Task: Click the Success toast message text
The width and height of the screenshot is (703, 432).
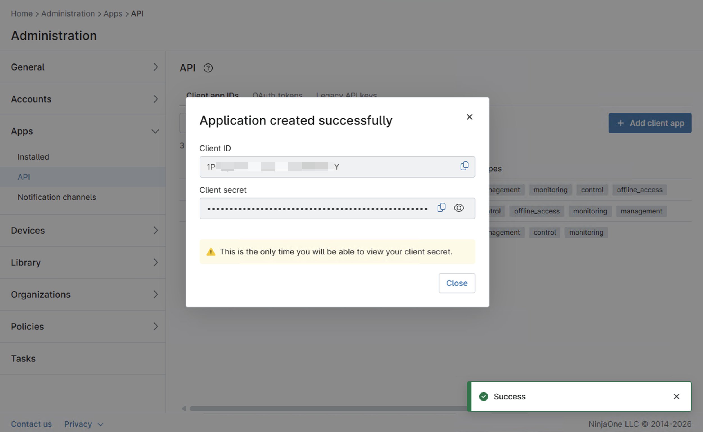Action: 509,397
